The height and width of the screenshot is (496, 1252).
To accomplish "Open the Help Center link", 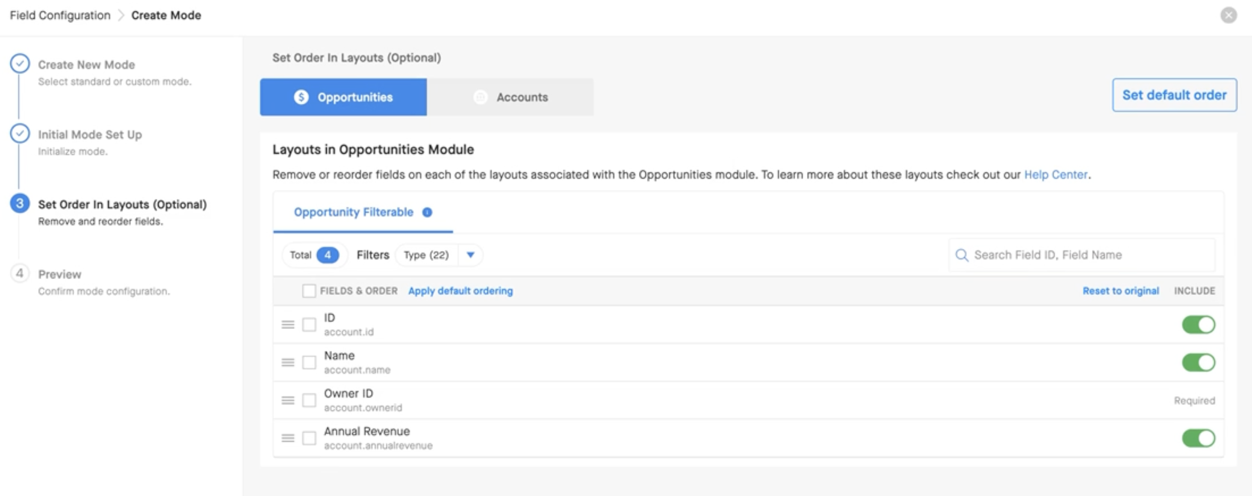I will [x=1055, y=175].
